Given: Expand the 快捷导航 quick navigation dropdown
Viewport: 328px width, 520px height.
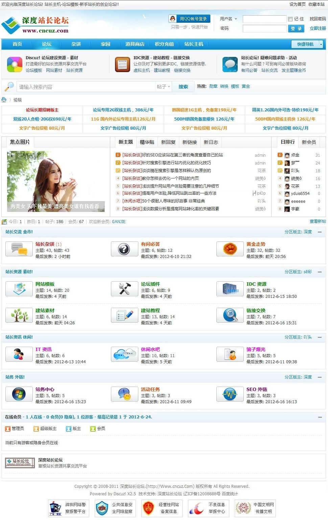Looking at the screenshot, I should (x=320, y=44).
